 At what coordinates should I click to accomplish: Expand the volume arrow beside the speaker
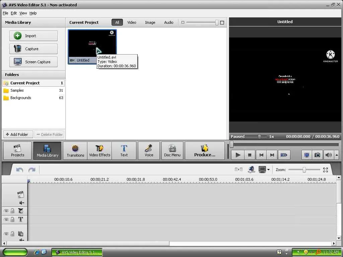pos(337,155)
